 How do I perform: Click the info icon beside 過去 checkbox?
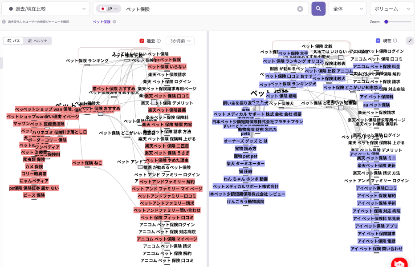159,41
